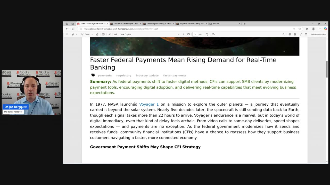The image size is (330, 185).
Task: Expand the Draw tool options arrow
Action: click(x=92, y=34)
